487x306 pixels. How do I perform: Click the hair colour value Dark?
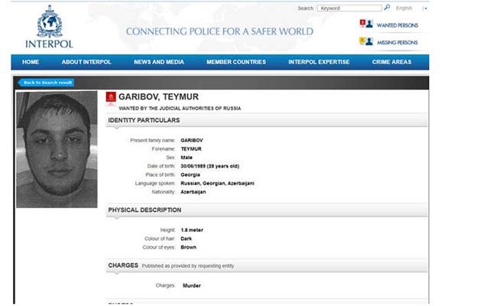[x=186, y=239]
